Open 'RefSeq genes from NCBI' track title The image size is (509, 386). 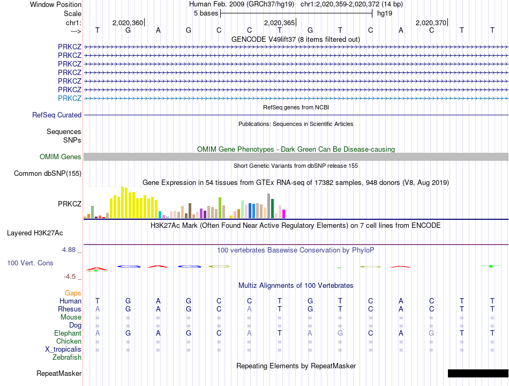(296, 107)
